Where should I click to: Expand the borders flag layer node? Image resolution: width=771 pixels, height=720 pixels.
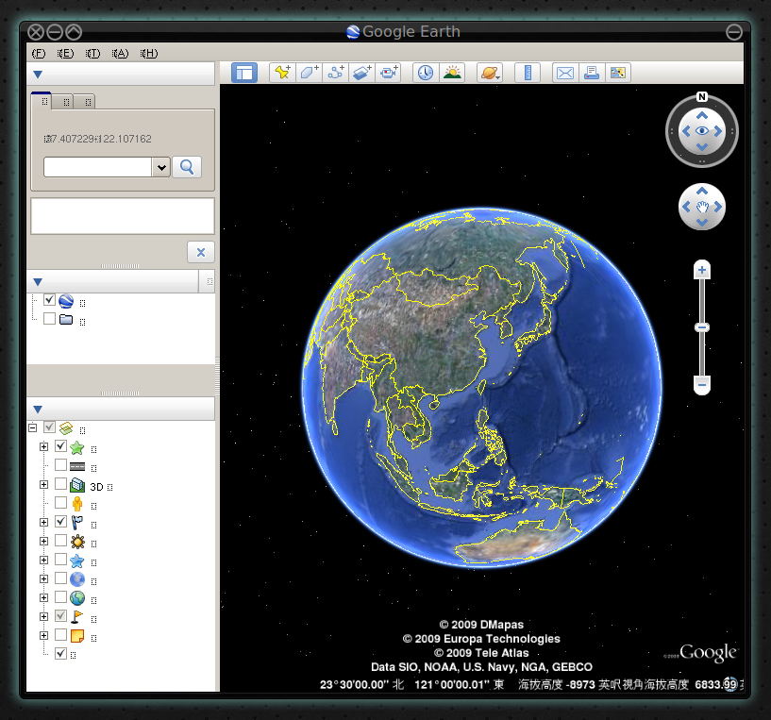43,522
